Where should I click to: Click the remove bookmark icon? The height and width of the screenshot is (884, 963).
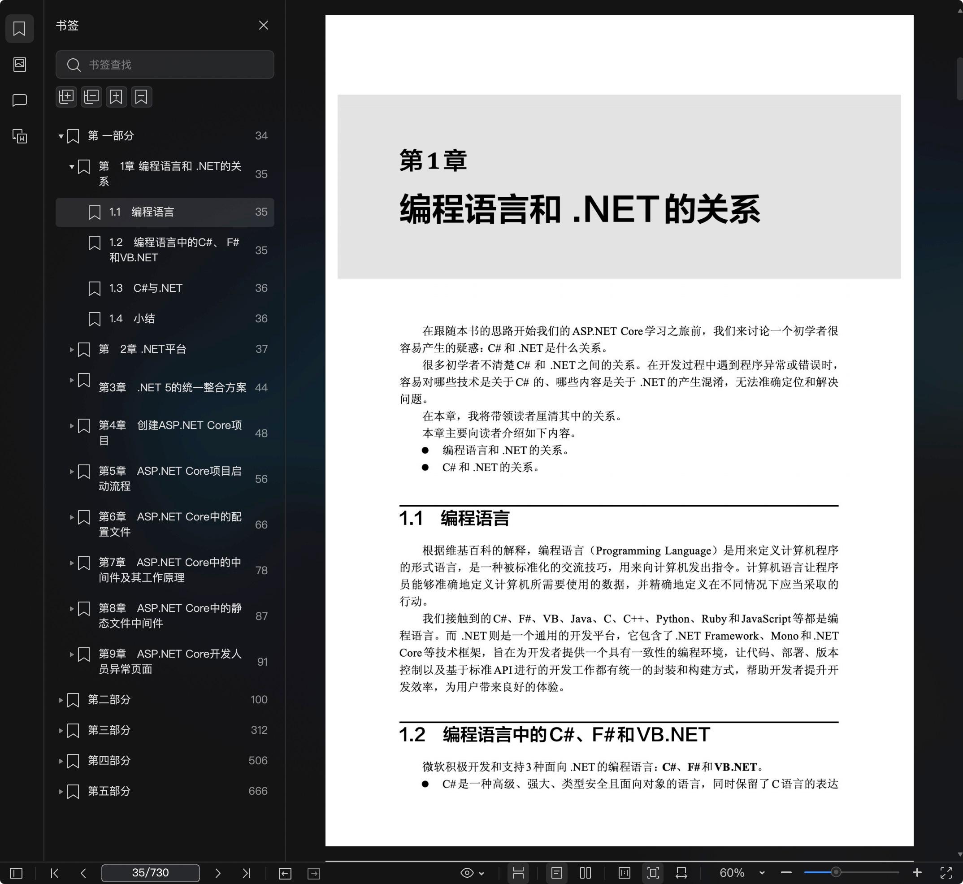click(x=142, y=97)
